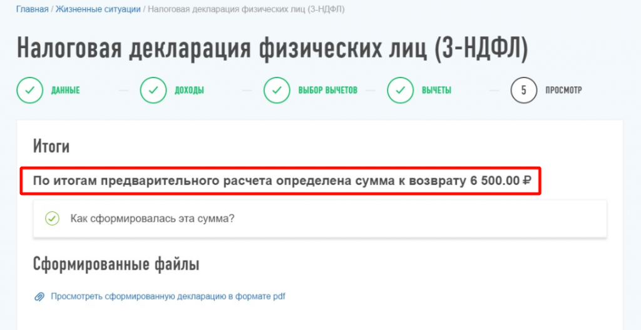Go to the ДОХОДЫ step label

(189, 90)
